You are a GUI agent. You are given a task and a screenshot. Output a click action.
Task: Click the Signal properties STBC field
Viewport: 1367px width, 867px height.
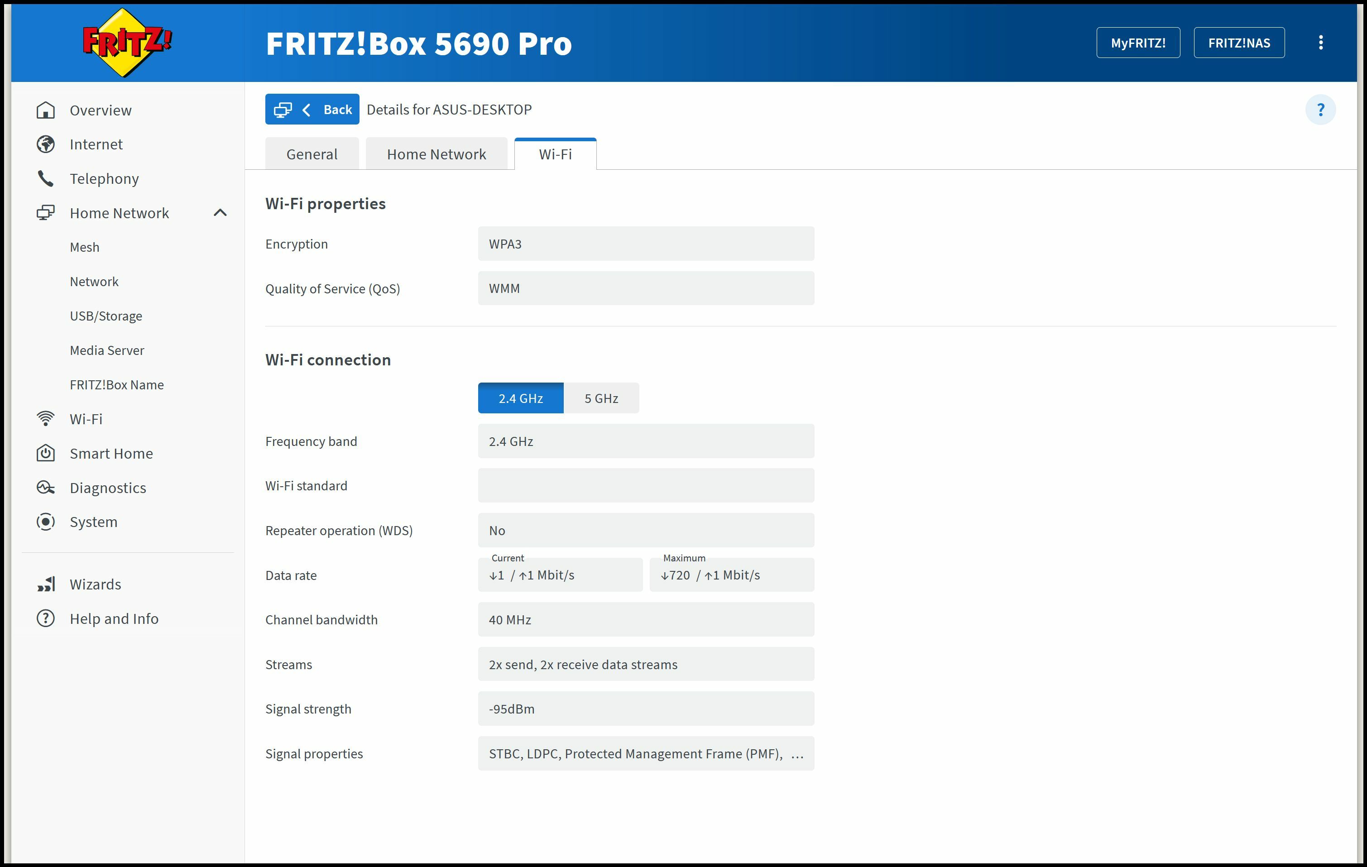[x=646, y=753]
